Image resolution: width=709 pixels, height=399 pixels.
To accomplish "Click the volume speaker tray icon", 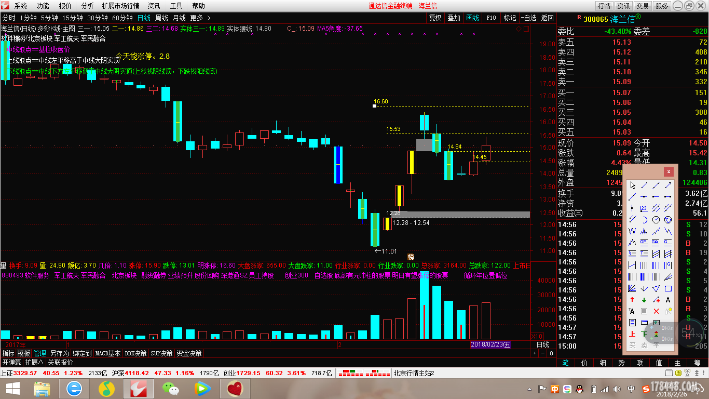I will [x=618, y=389].
